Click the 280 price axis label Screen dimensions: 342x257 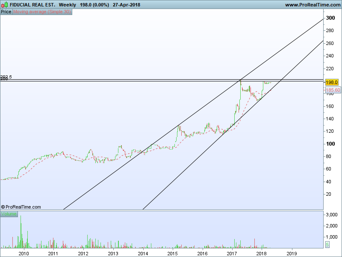pos(330,30)
